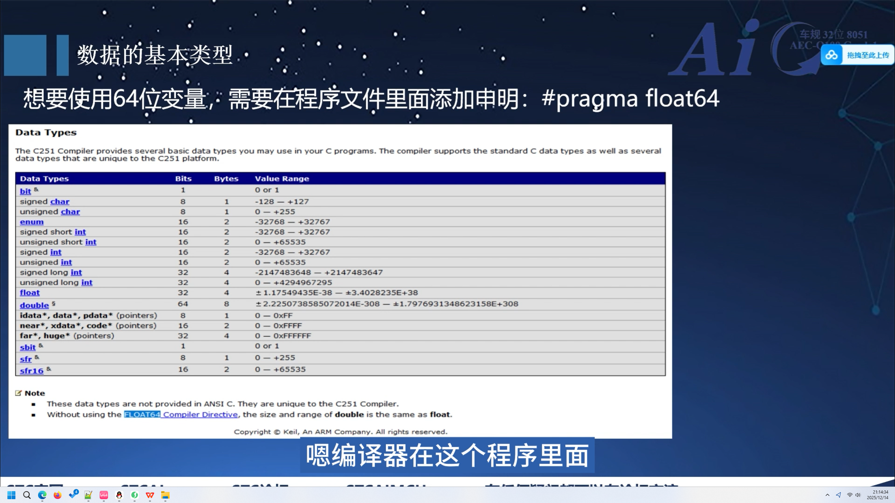
Task: Open the bilibili app from the taskbar
Action: (103, 495)
